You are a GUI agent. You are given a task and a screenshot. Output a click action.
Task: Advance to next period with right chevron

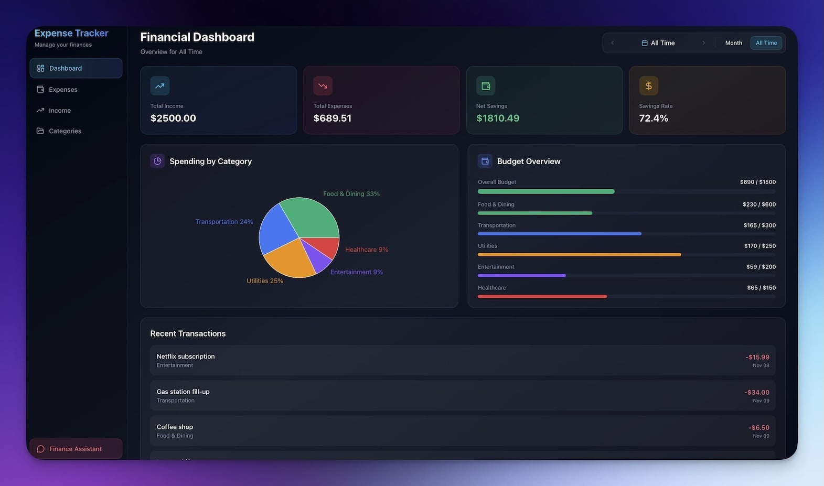coord(703,43)
